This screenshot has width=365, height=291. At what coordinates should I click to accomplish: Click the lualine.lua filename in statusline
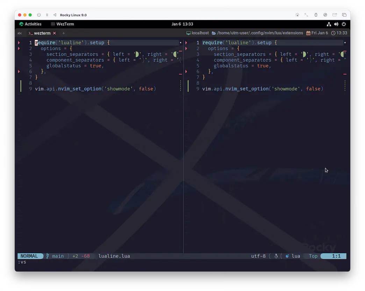[114, 256]
